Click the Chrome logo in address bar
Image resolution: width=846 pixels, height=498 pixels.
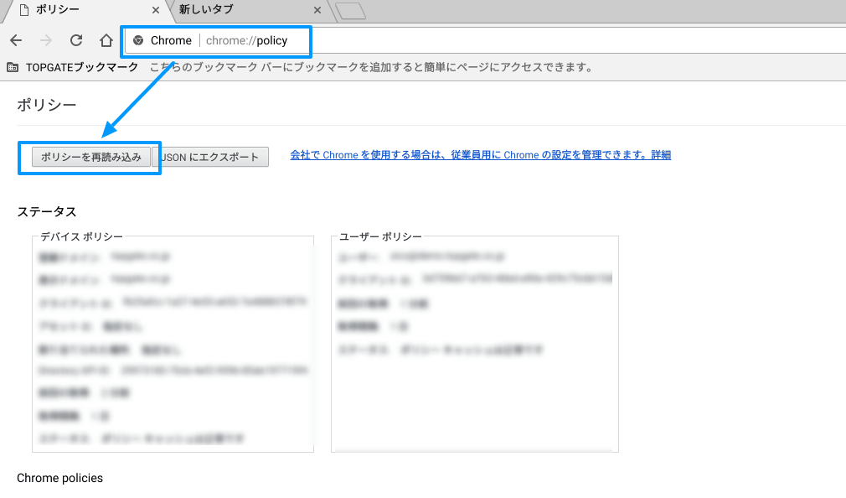[138, 40]
